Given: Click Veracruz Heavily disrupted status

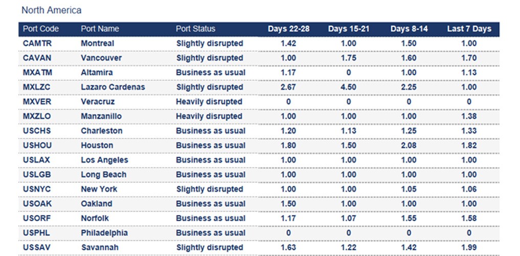Looking at the screenshot, I should (209, 102).
